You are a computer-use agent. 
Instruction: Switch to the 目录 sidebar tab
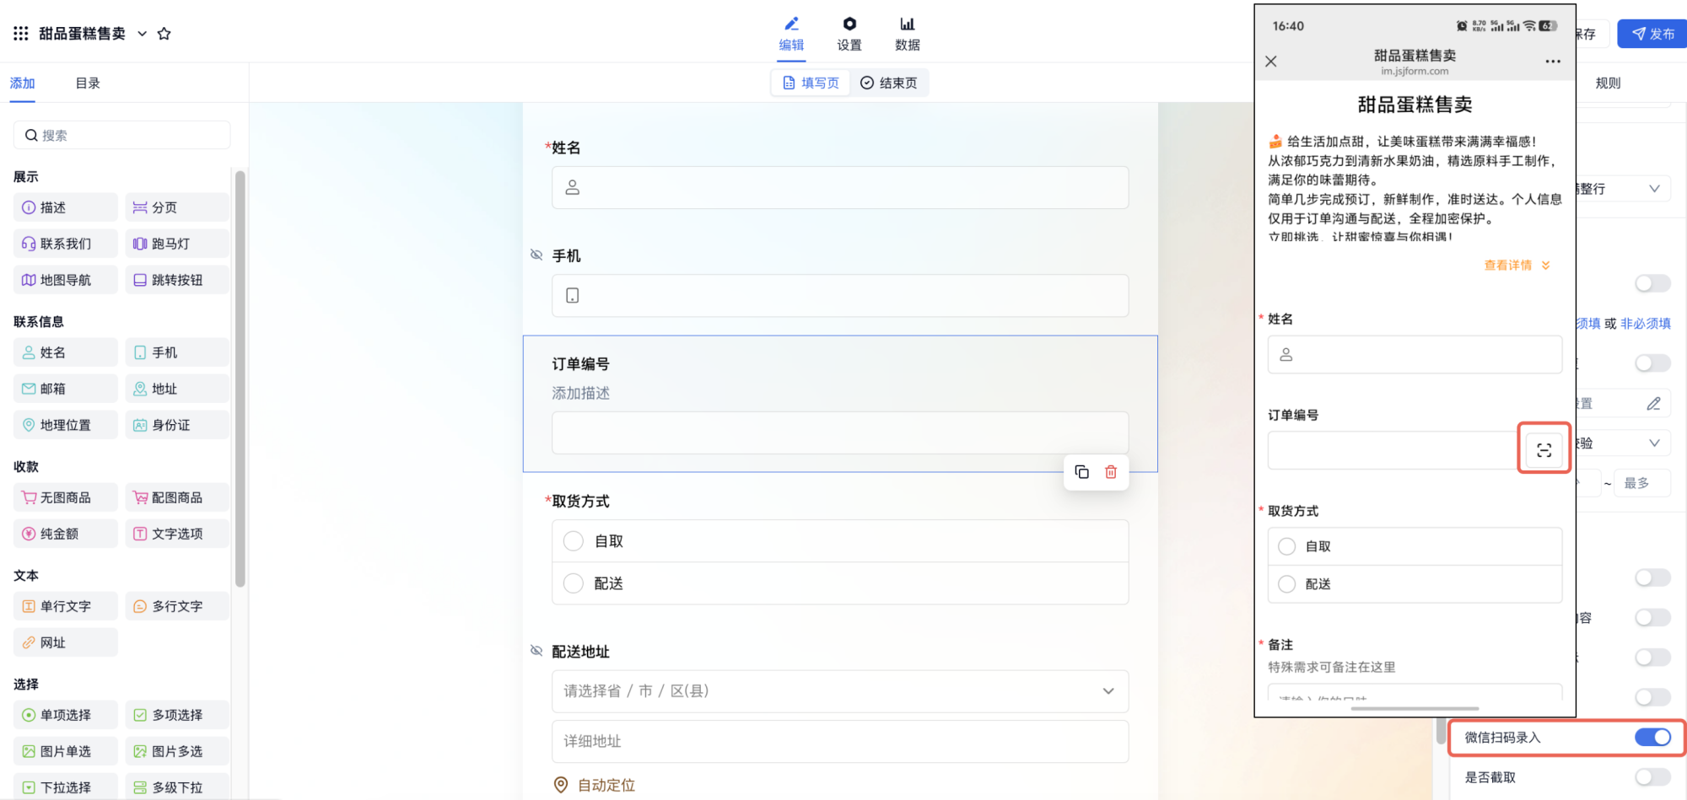88,83
